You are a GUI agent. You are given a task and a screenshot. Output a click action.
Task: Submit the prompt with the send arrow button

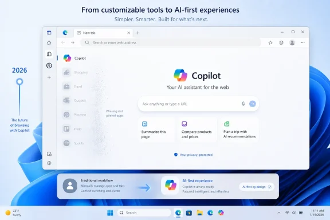[253, 104]
